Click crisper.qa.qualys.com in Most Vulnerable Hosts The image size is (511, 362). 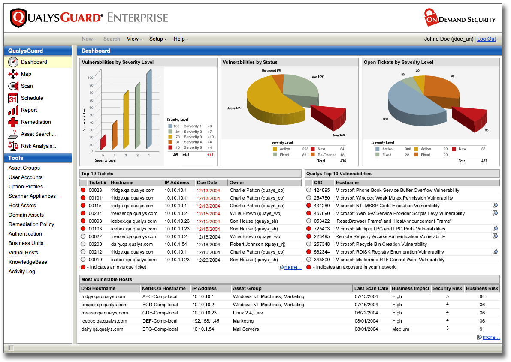pos(104,305)
